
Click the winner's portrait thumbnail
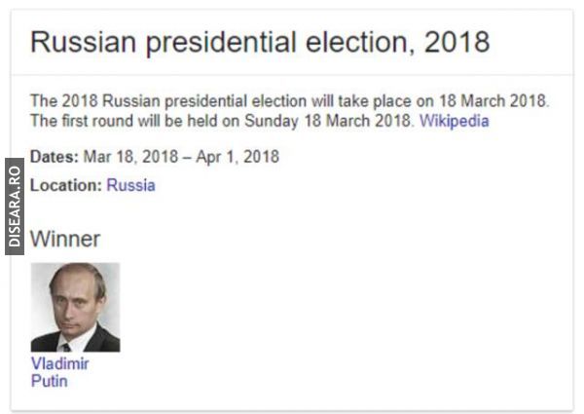(75, 307)
